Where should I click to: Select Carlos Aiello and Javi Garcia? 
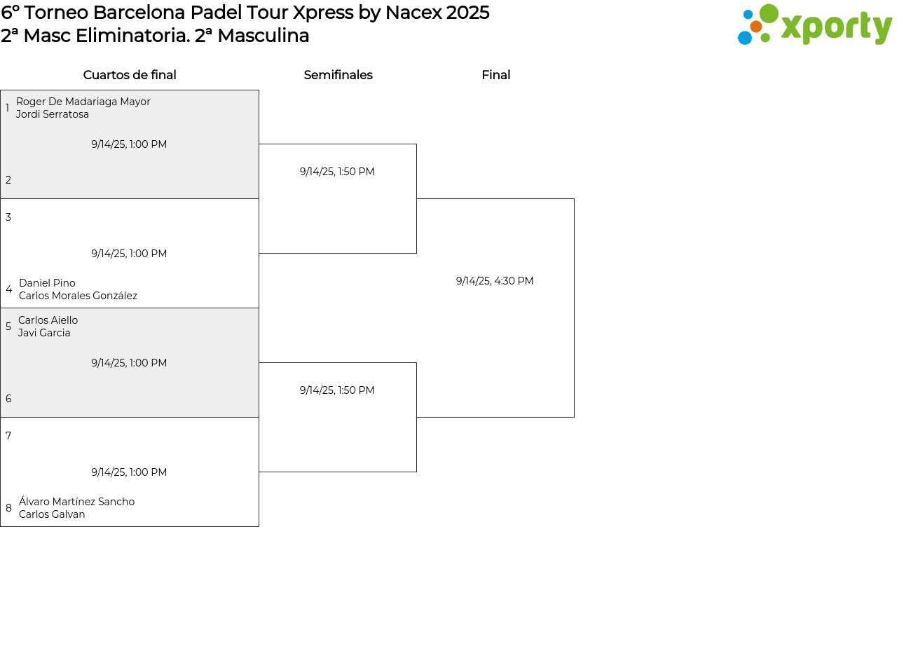coord(48,327)
